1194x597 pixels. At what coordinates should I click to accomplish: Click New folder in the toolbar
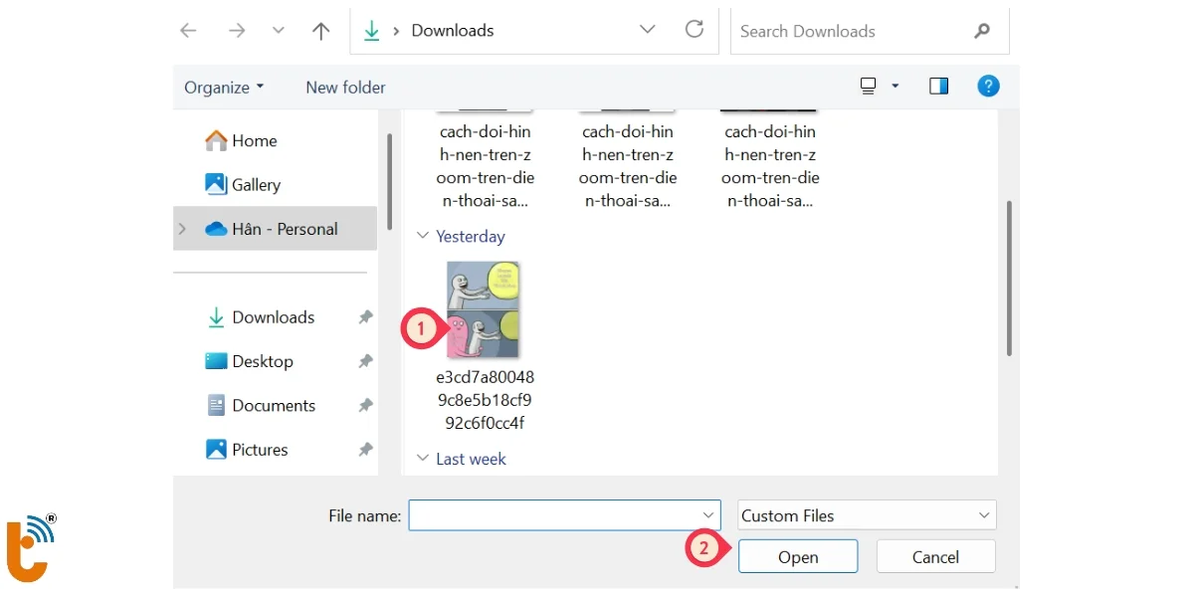coord(345,88)
